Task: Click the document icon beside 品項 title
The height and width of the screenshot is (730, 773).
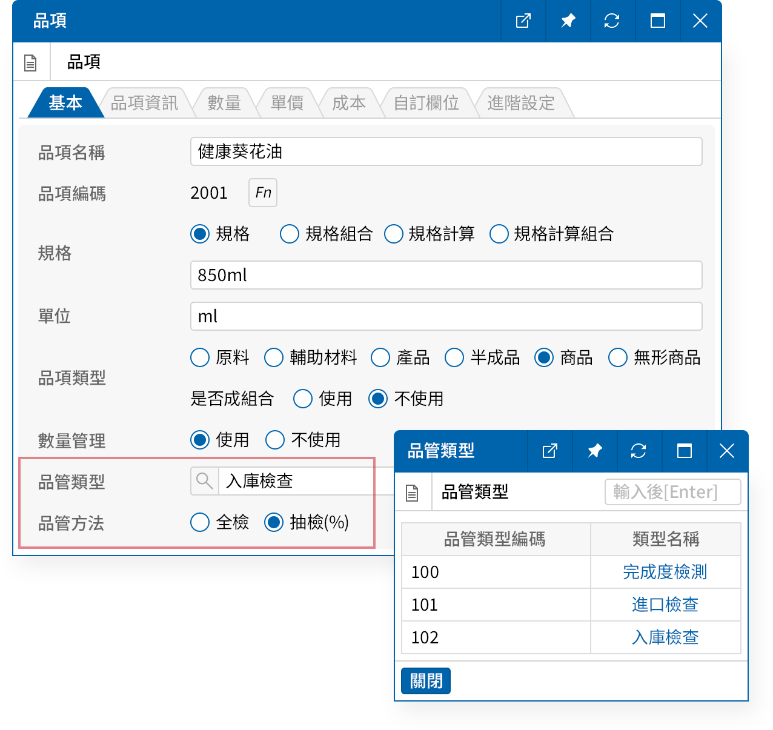Action: coord(31,61)
